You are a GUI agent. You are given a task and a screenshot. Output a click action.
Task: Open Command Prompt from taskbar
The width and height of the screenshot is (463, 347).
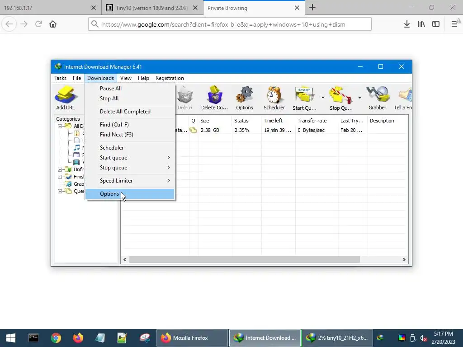point(33,338)
